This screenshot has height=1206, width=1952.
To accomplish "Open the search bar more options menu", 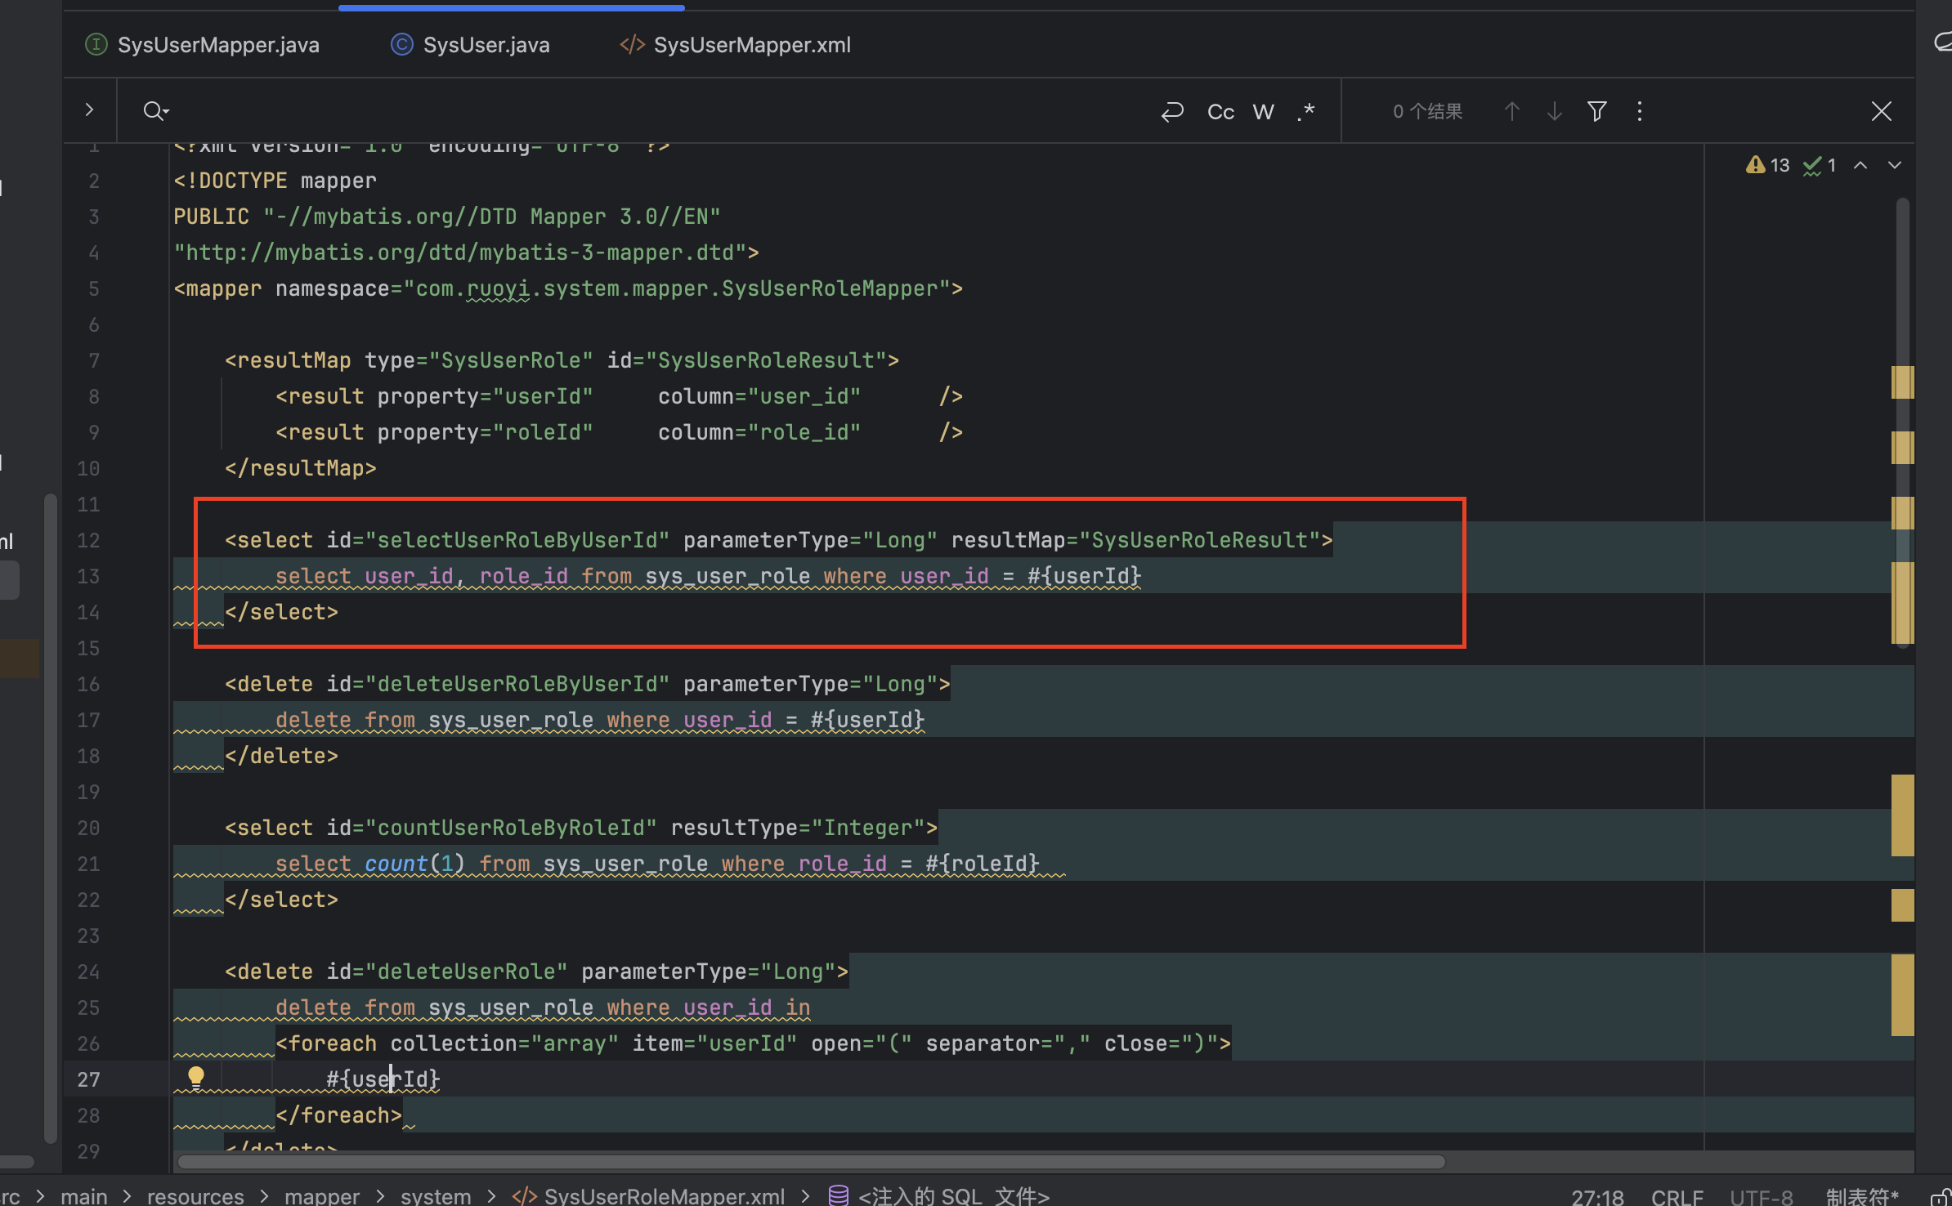I will 1639,111.
